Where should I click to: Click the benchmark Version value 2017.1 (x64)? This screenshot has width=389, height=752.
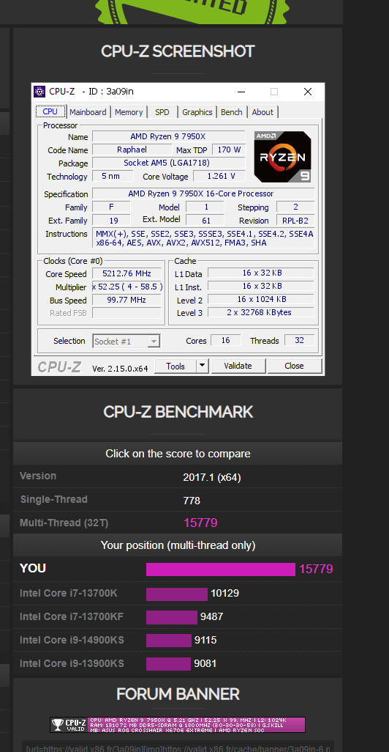[x=212, y=478]
